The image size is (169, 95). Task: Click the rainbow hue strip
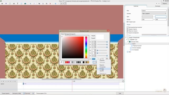[x=86, y=47]
